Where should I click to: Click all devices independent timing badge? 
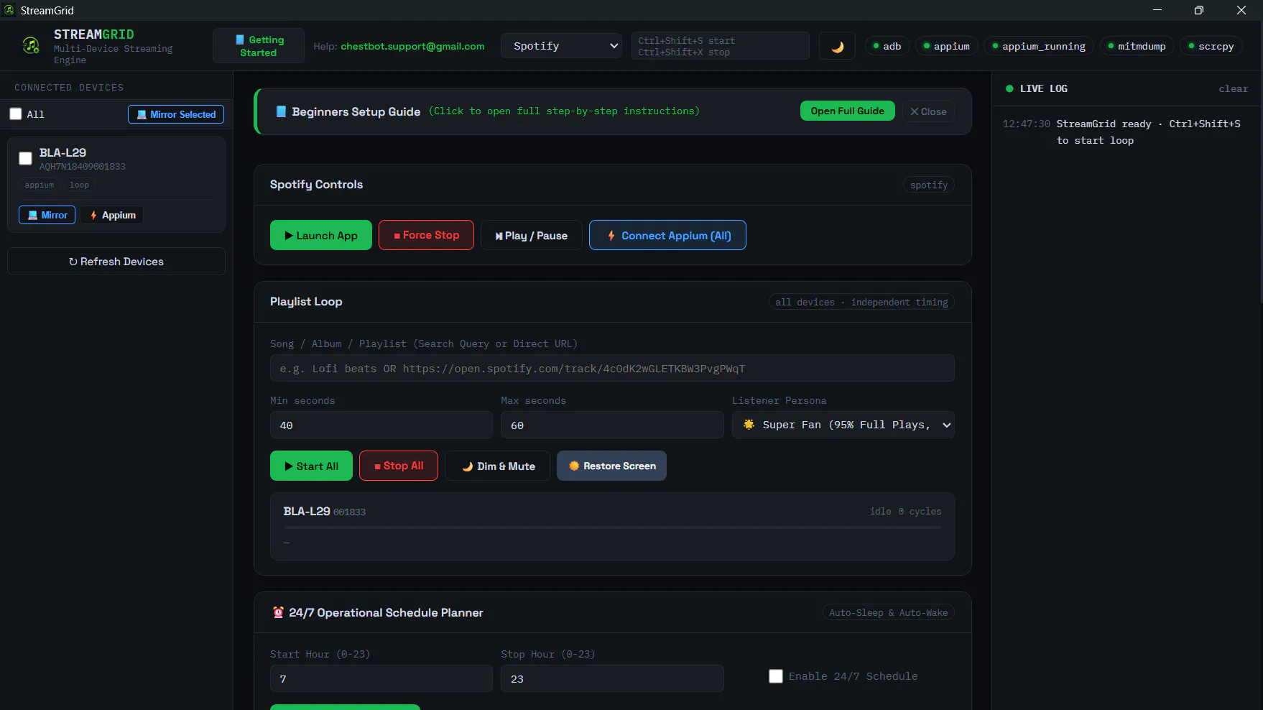tap(861, 302)
